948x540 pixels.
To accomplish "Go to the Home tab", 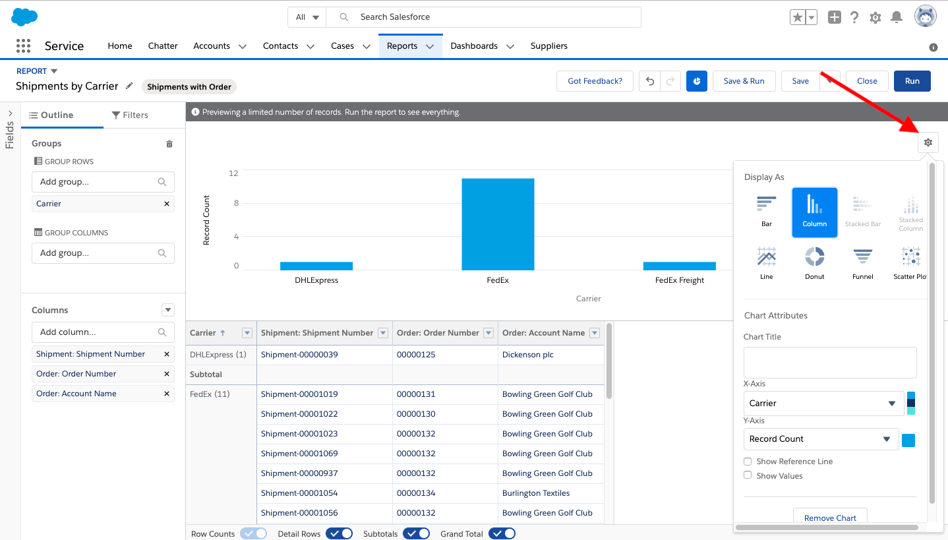I will click(x=120, y=46).
